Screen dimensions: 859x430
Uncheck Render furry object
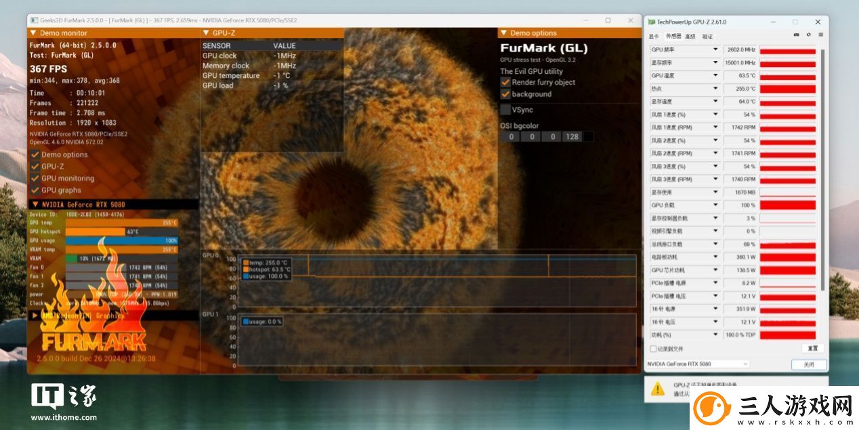click(x=505, y=82)
